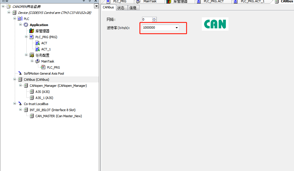Click the A3S (A3S) device icon
This screenshot has height=171, width=294.
pos(32,92)
